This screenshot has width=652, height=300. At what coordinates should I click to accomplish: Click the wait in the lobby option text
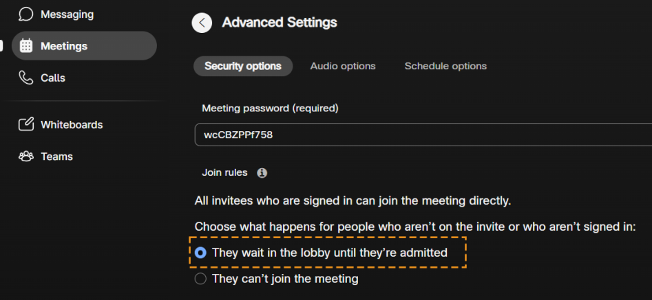(x=329, y=253)
